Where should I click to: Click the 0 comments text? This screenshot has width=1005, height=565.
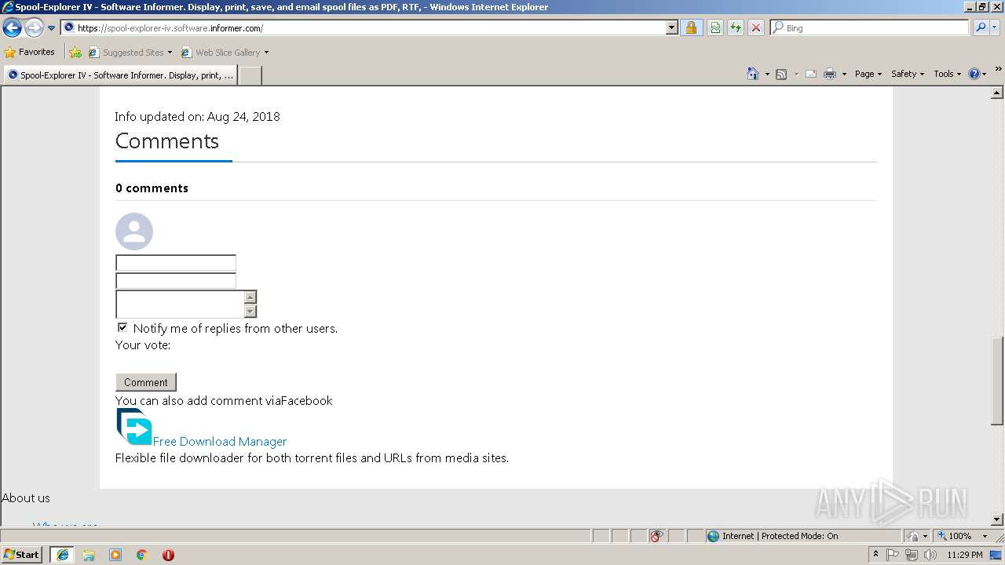point(152,188)
